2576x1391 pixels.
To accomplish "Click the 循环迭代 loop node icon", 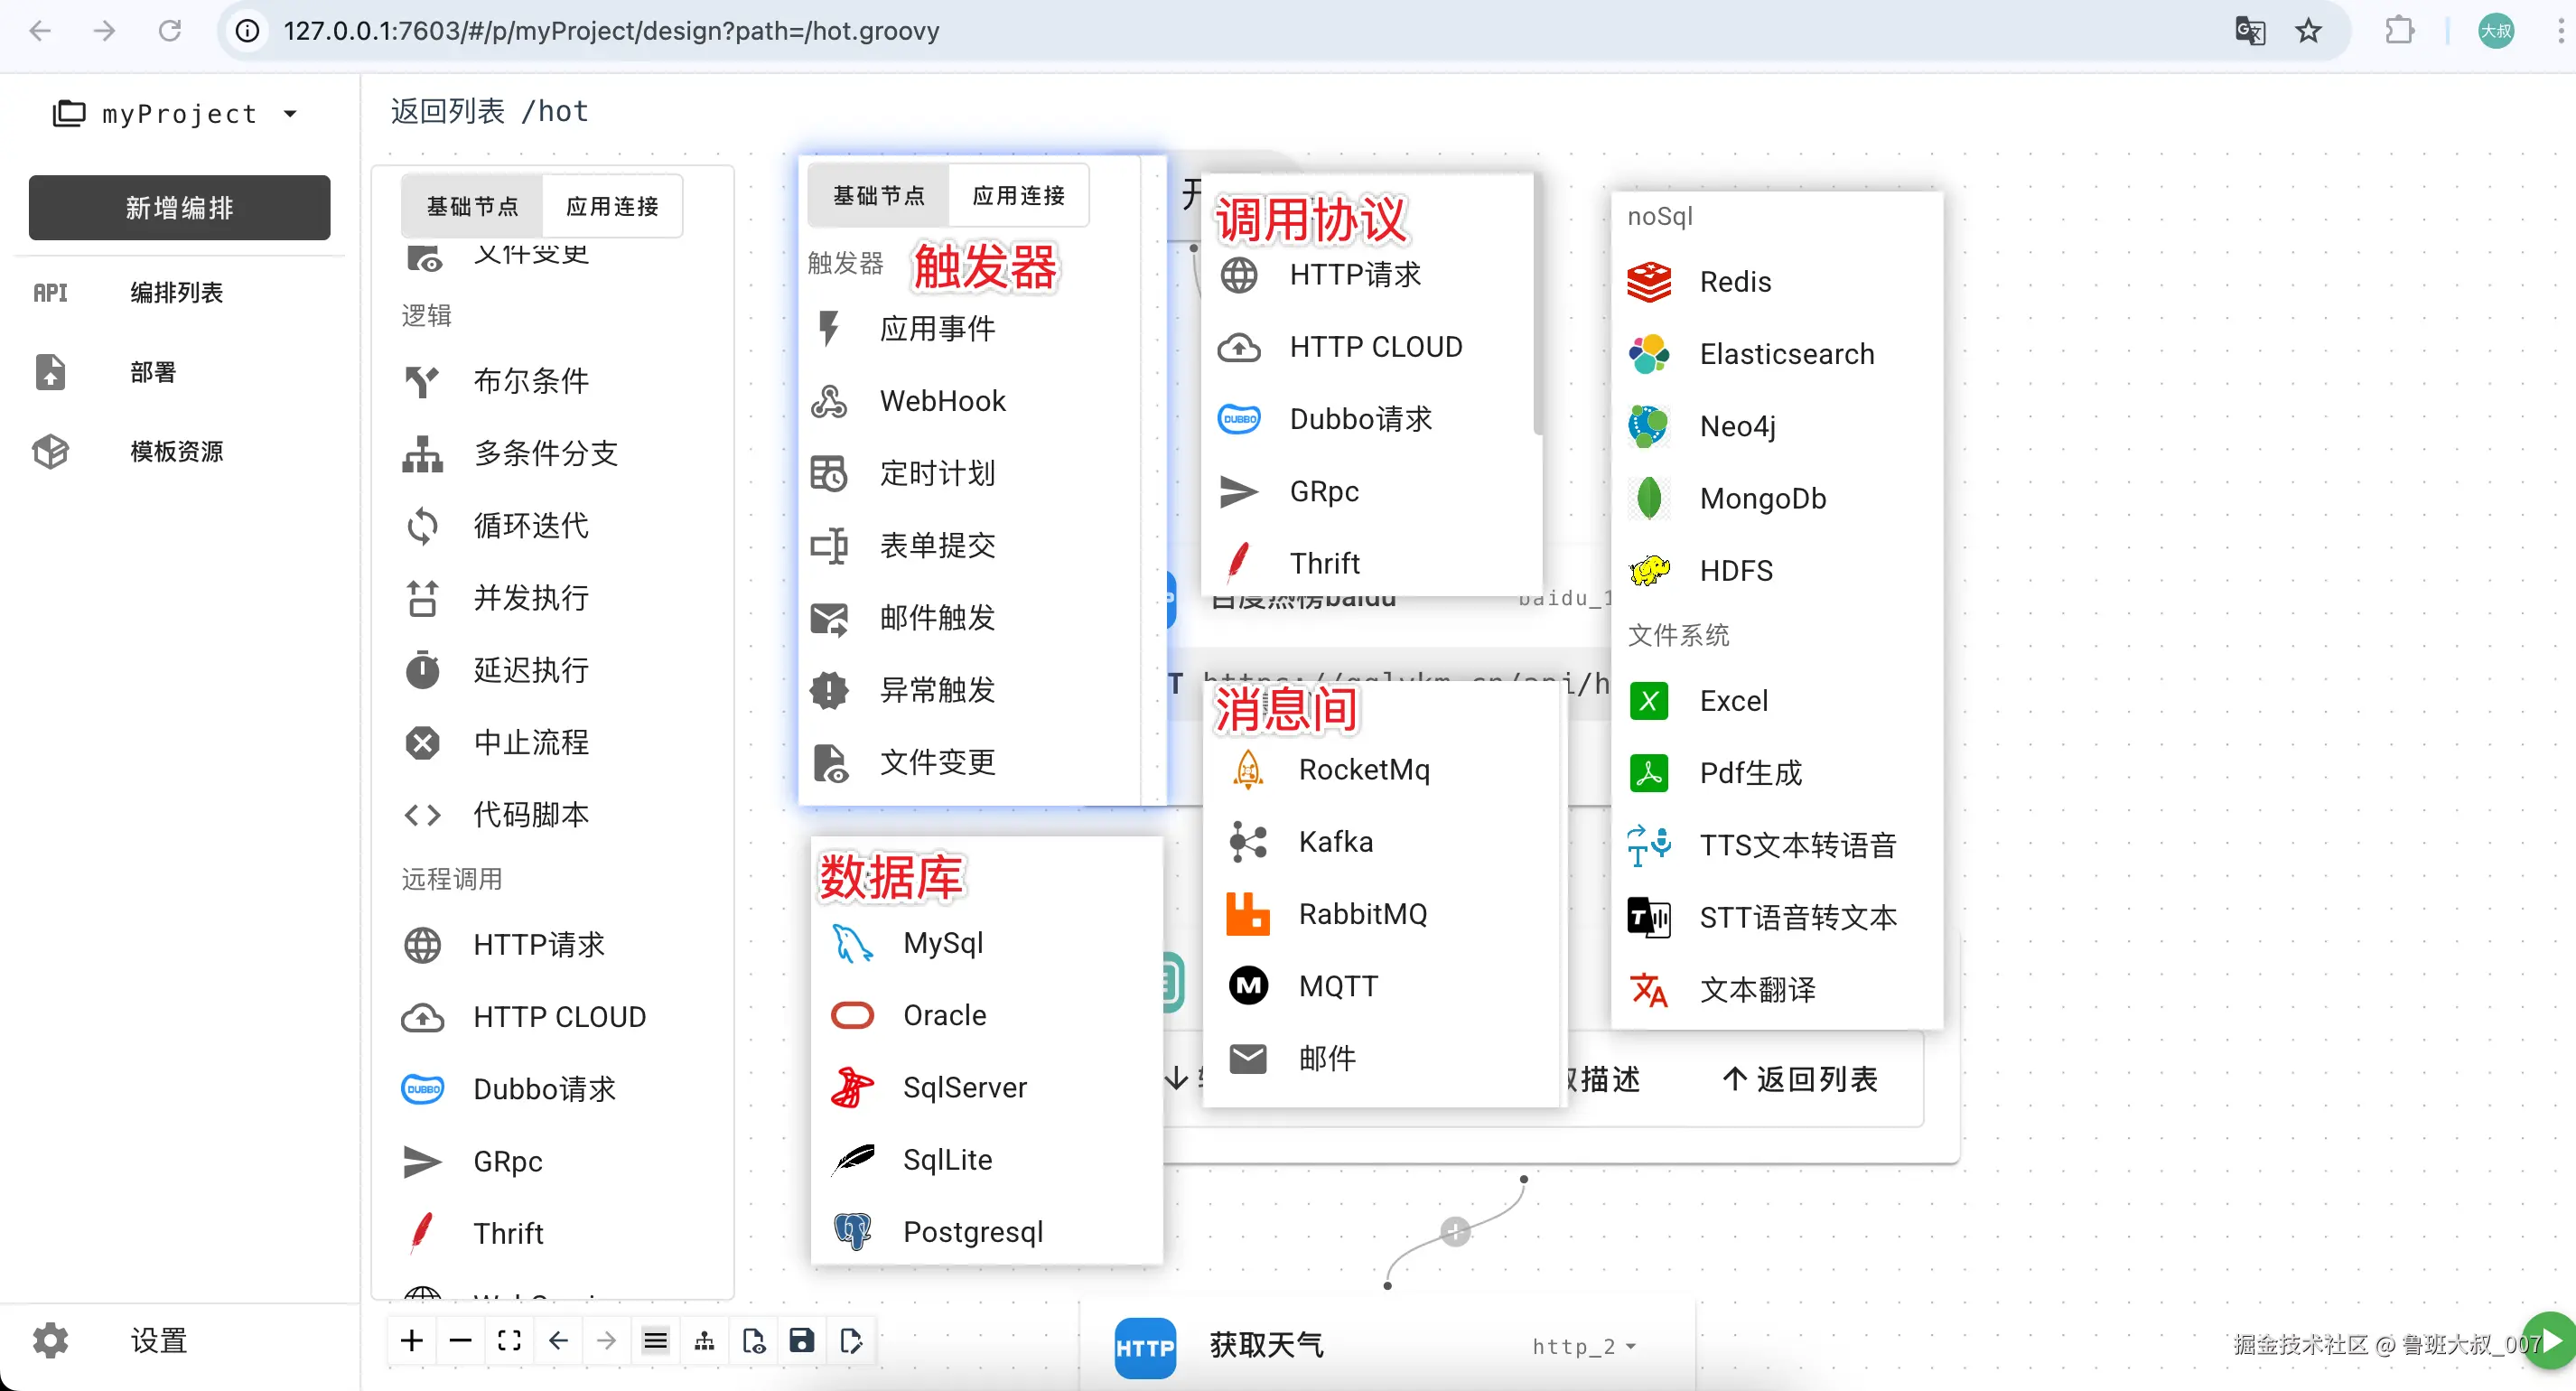I will [x=422, y=526].
